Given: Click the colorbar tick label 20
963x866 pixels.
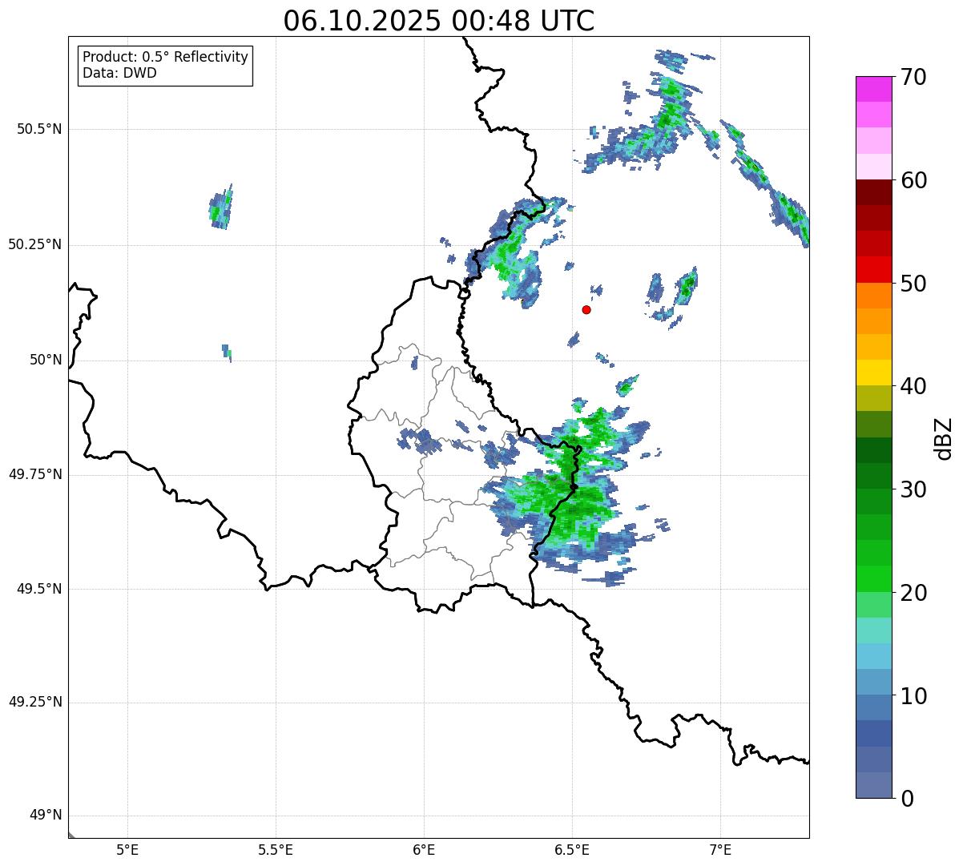Looking at the screenshot, I should click(912, 593).
